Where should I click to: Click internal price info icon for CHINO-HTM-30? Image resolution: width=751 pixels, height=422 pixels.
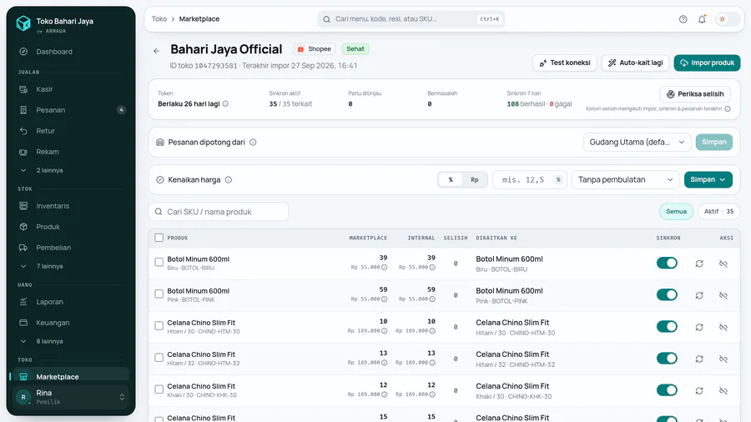coord(432,330)
